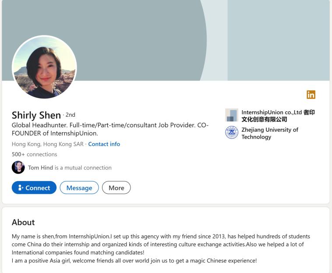Click the About paragraph starting 'My name is shen'
Viewport: 332px width, 273px height.
point(161,248)
